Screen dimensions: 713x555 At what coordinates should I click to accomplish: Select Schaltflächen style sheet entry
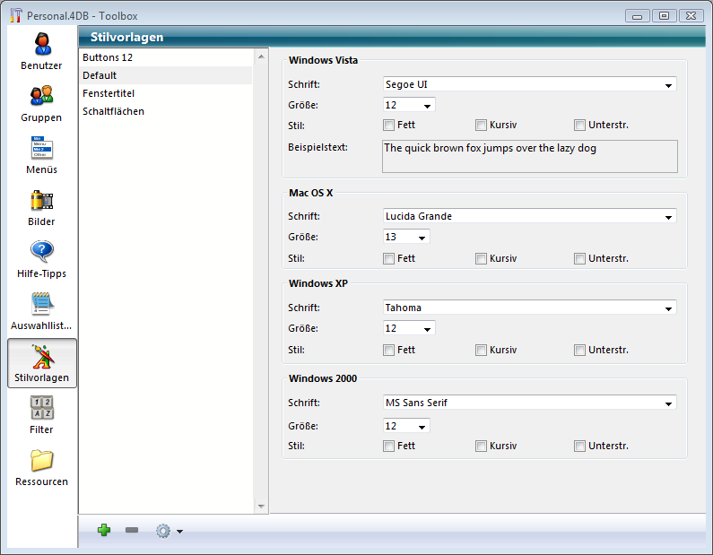(113, 111)
